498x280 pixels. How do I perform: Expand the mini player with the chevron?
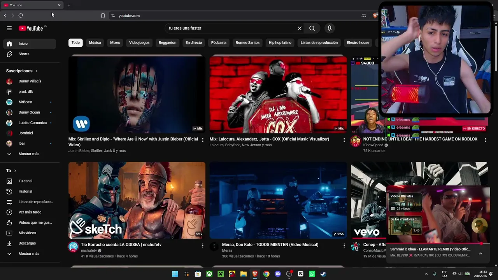pos(480,254)
